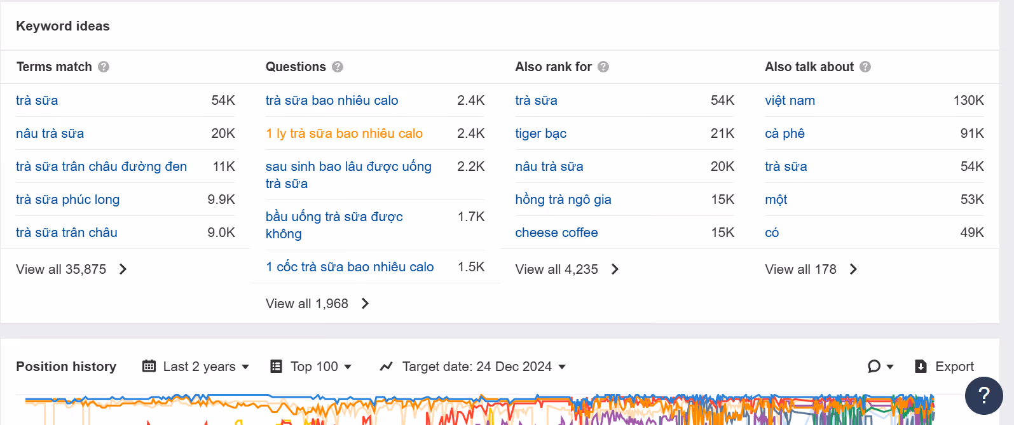
Task: Open 'hồng trà ngô gia' keyword
Action: point(563,199)
